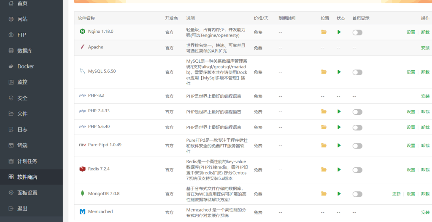Screen dimensions: 432x222
Task: Open the 监控 sidebar menu
Action: point(31,82)
